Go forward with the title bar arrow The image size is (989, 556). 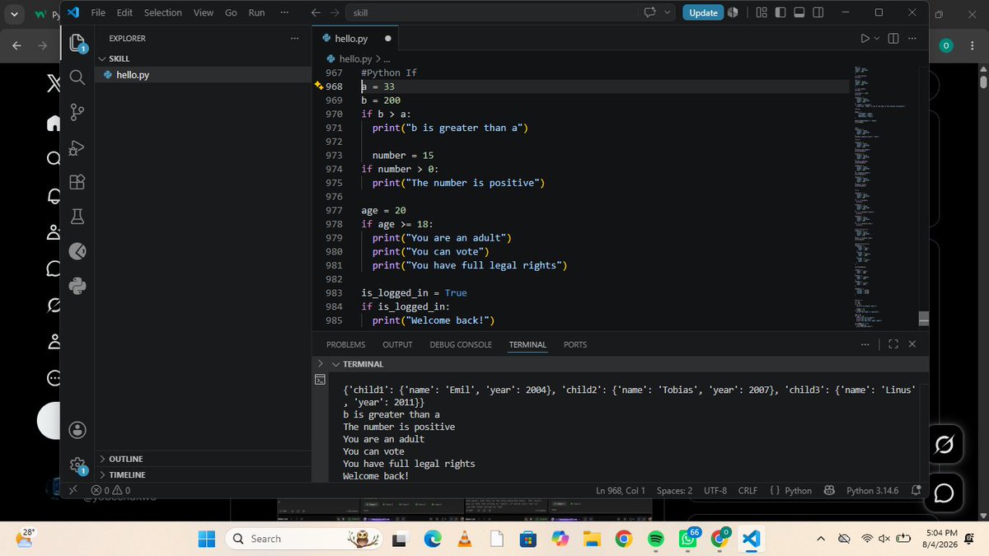pos(335,12)
